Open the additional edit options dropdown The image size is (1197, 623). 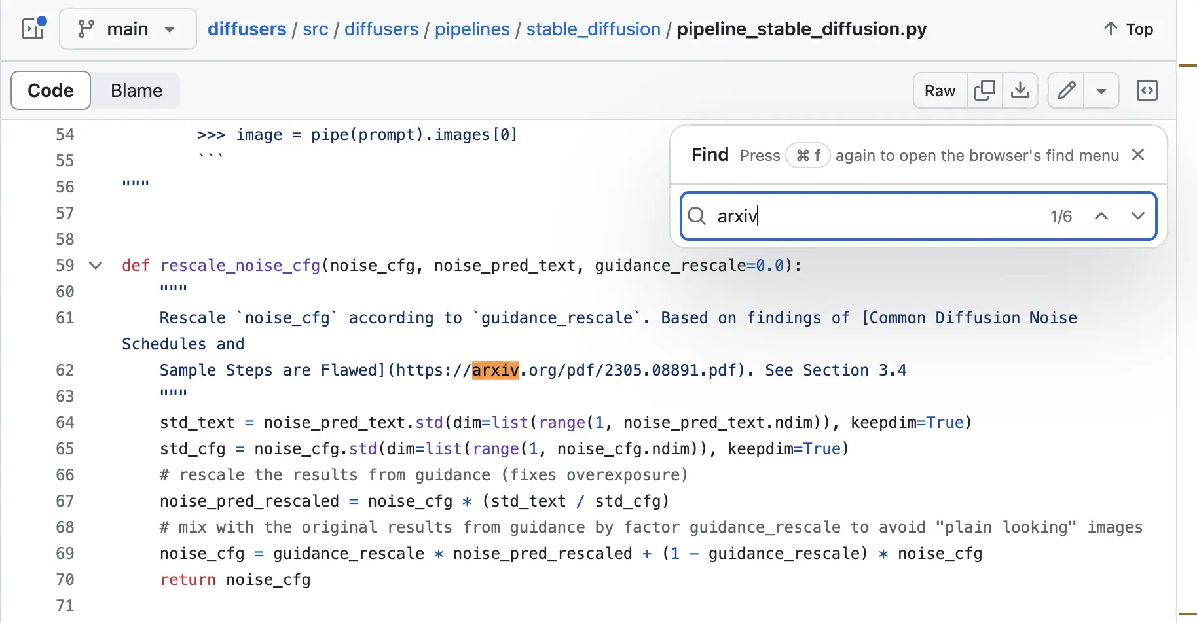(1101, 90)
